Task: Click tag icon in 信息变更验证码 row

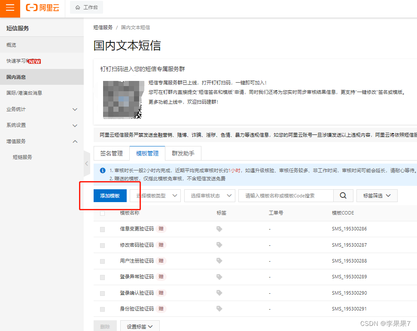Action: 219,229
